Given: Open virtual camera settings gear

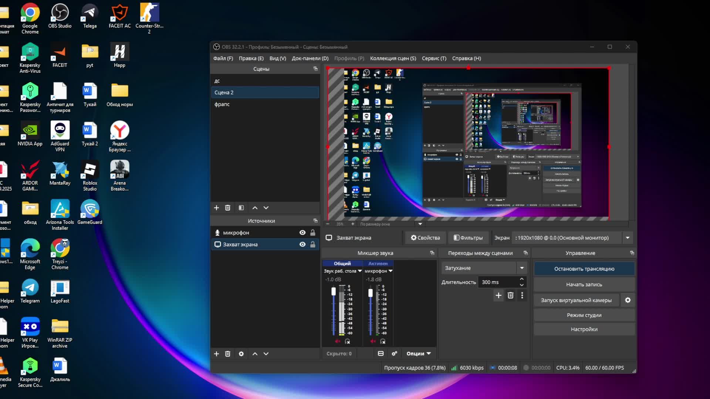Looking at the screenshot, I should tap(628, 300).
